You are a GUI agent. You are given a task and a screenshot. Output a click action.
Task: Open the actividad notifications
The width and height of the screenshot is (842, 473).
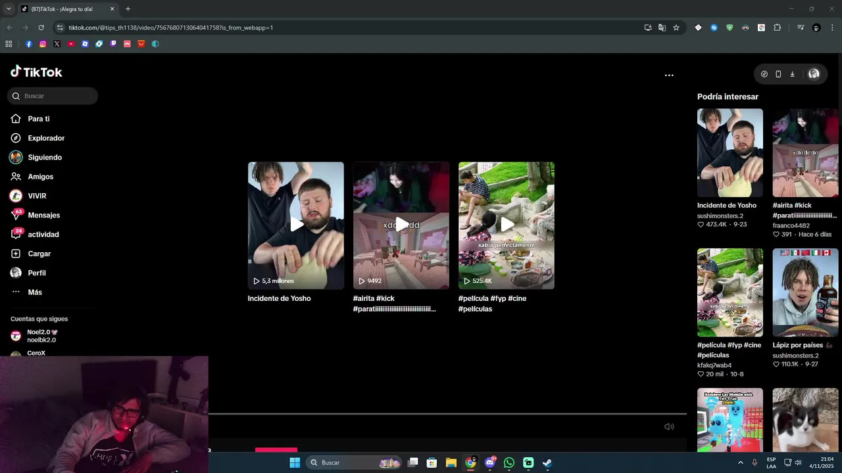pyautogui.click(x=35, y=235)
